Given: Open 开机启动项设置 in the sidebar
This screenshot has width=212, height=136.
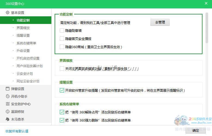Looking at the screenshot, I should [28, 58].
